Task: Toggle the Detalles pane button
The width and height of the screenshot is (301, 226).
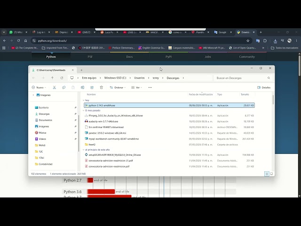Action: [264, 88]
